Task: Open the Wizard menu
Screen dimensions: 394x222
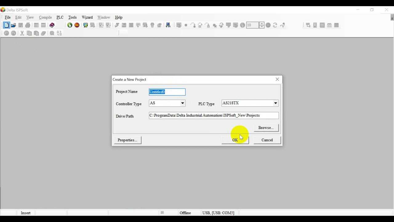Action: point(87,18)
